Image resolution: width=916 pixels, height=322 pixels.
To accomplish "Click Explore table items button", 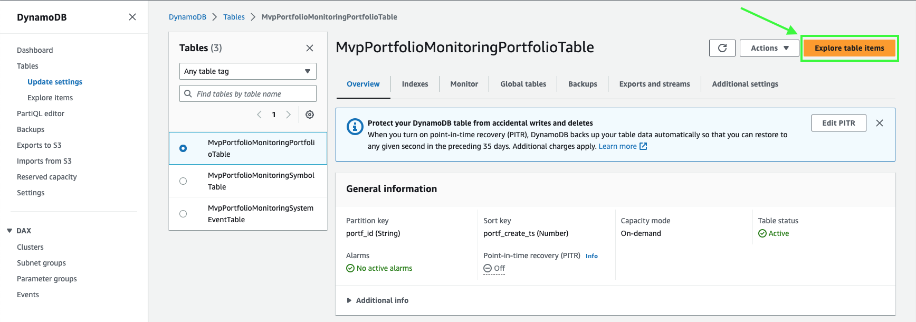I will pyautogui.click(x=849, y=48).
